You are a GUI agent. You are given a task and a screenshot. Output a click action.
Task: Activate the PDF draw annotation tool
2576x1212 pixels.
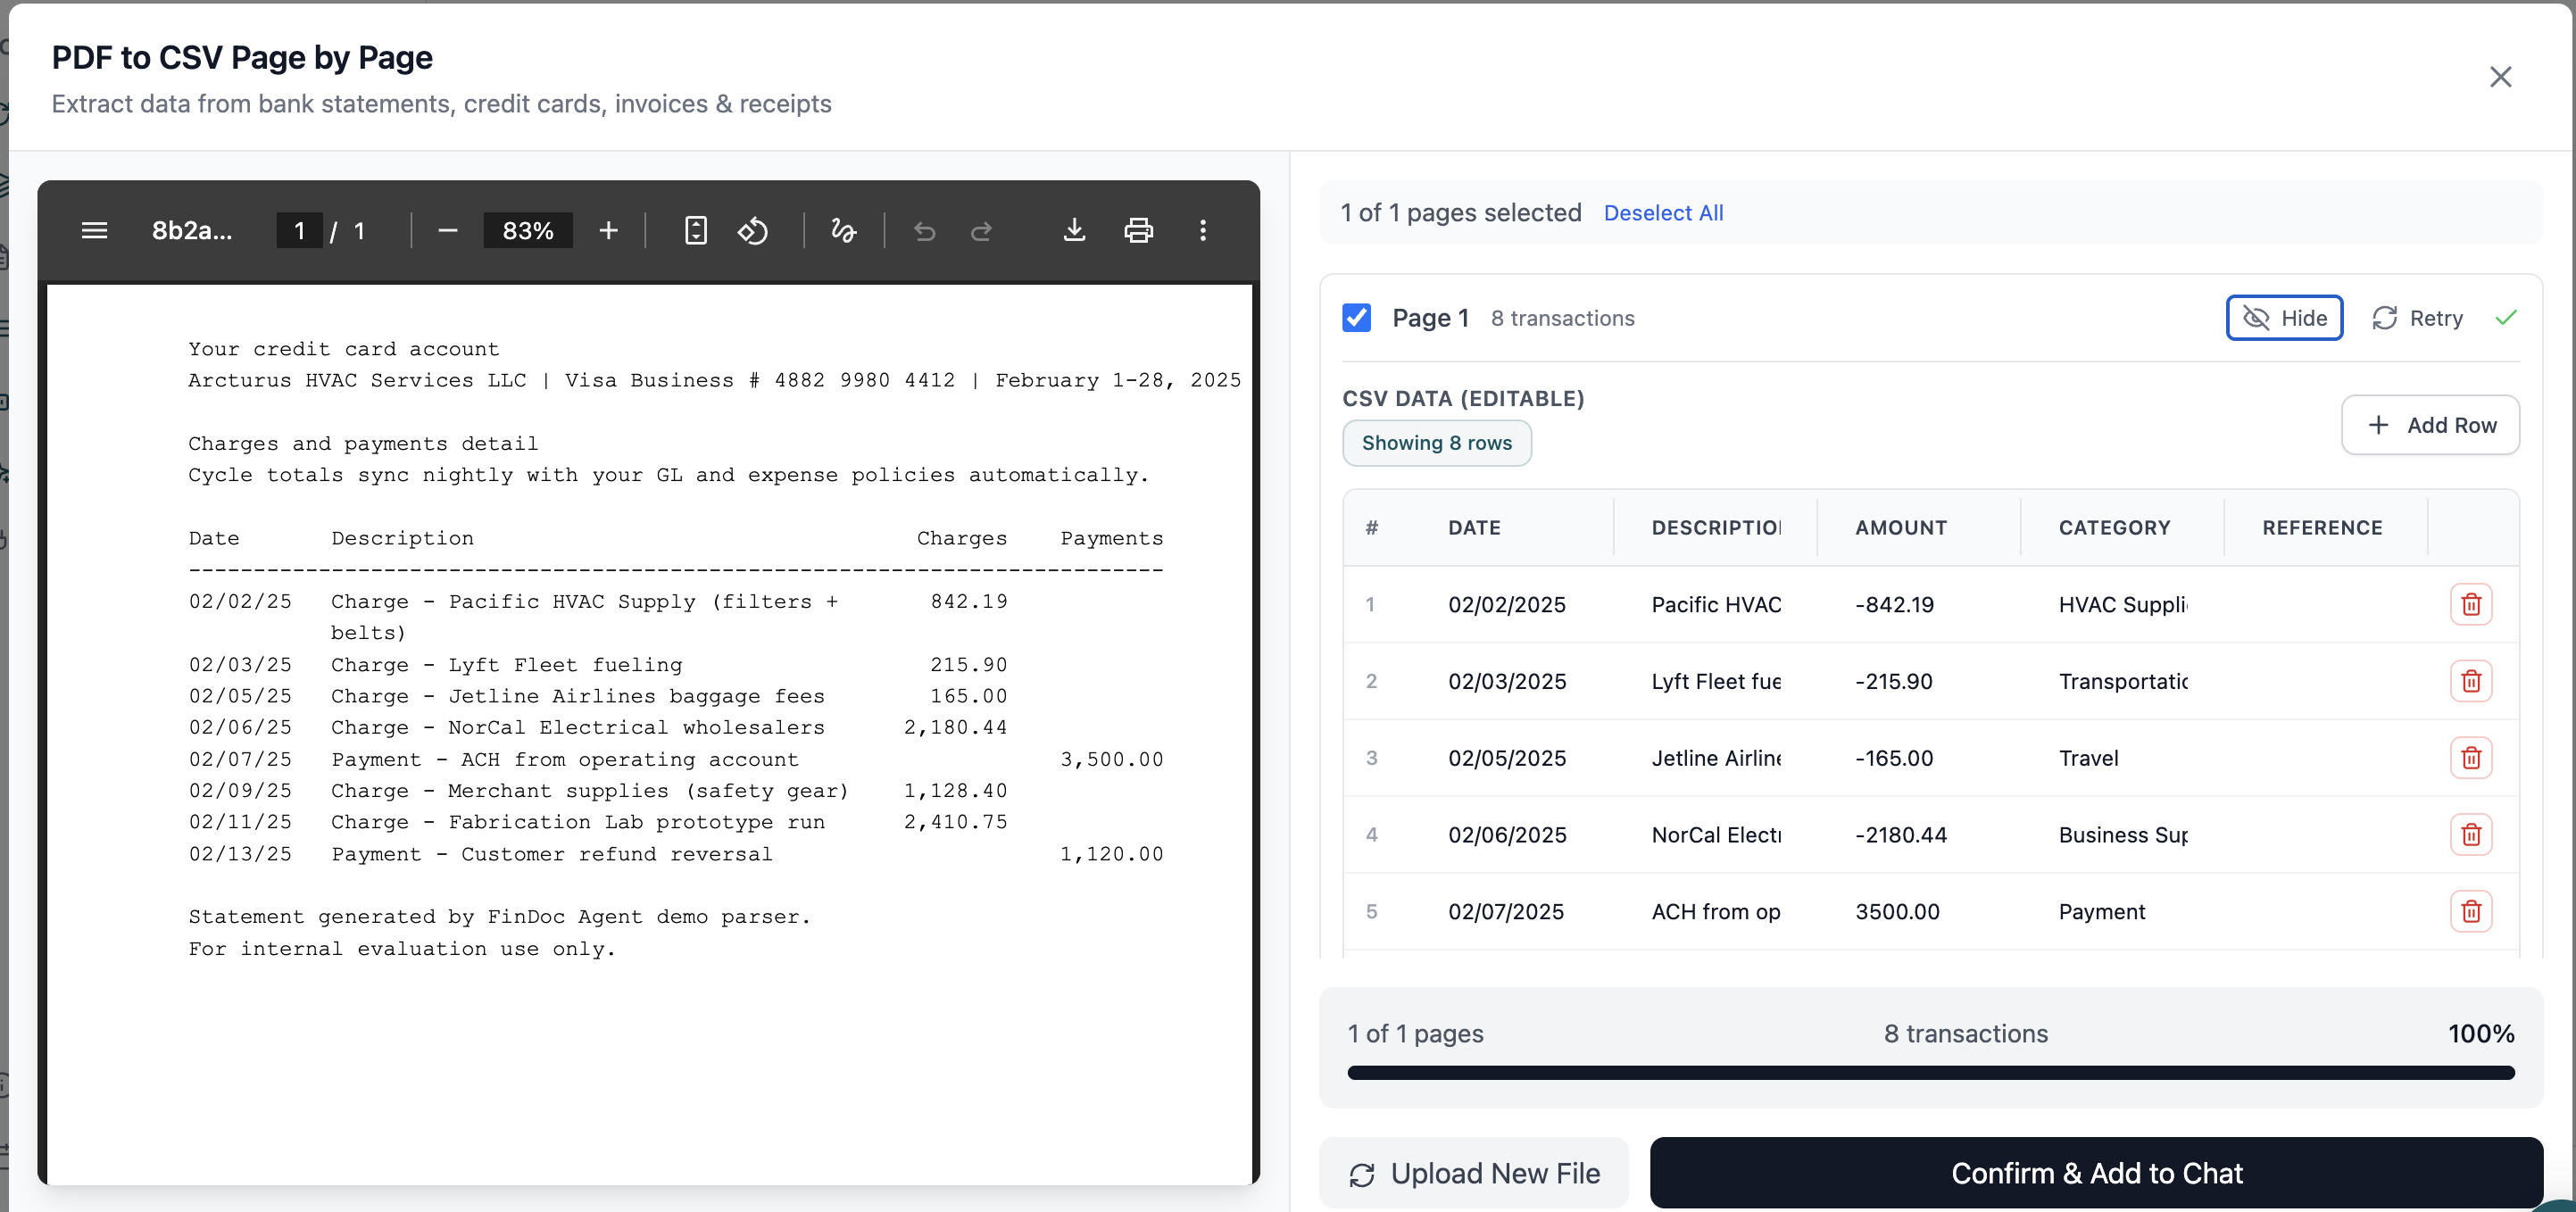843,231
